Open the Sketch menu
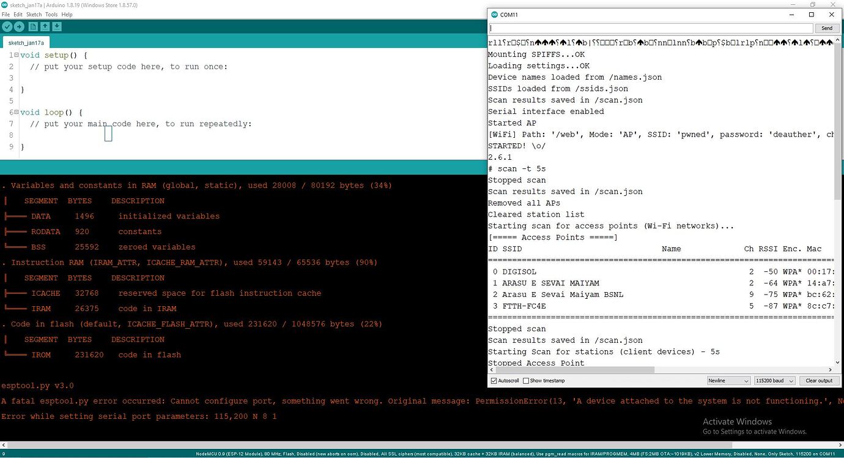The height and width of the screenshot is (458, 844). pos(34,14)
